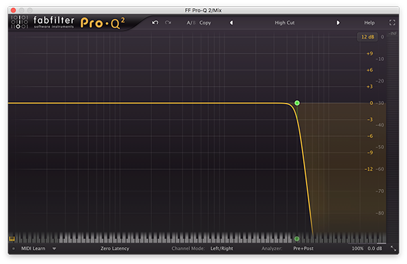Click the +9 dB scale label
This screenshot has height=264, width=407.
pyautogui.click(x=370, y=53)
